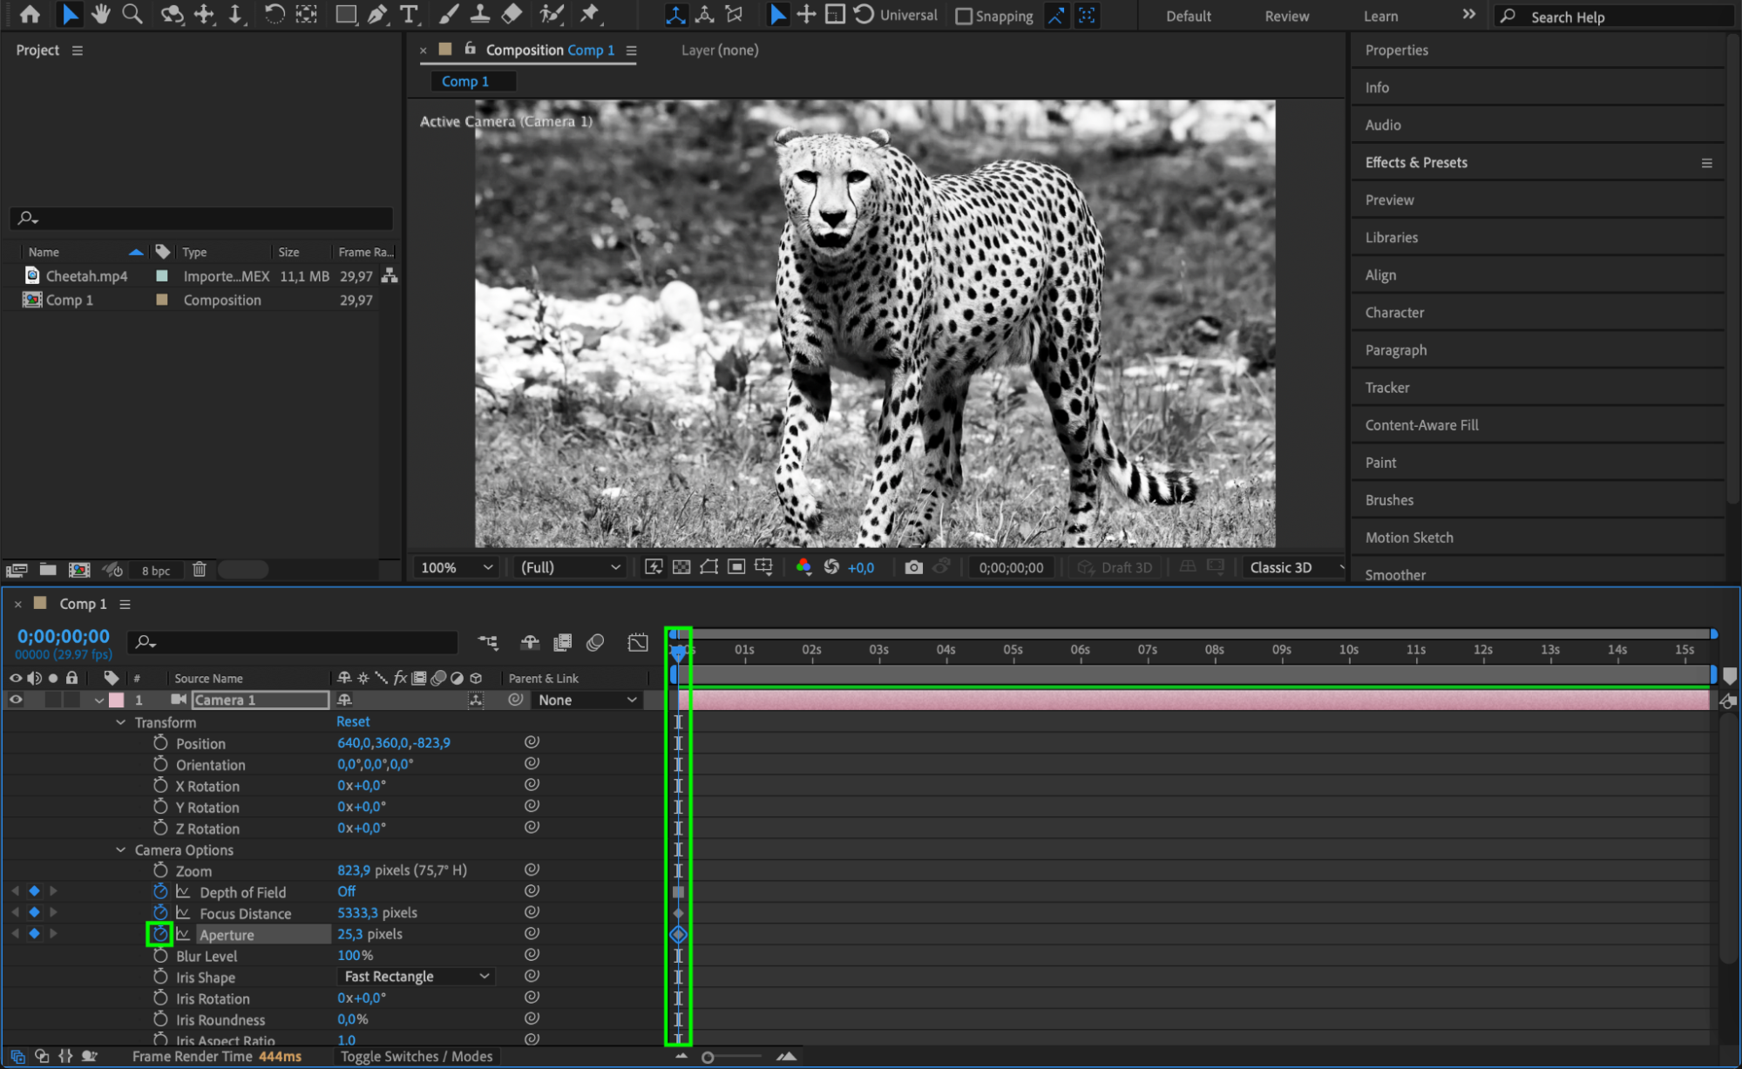The width and height of the screenshot is (1742, 1069).
Task: Select the Zoom magnifier tool
Action: [132, 14]
